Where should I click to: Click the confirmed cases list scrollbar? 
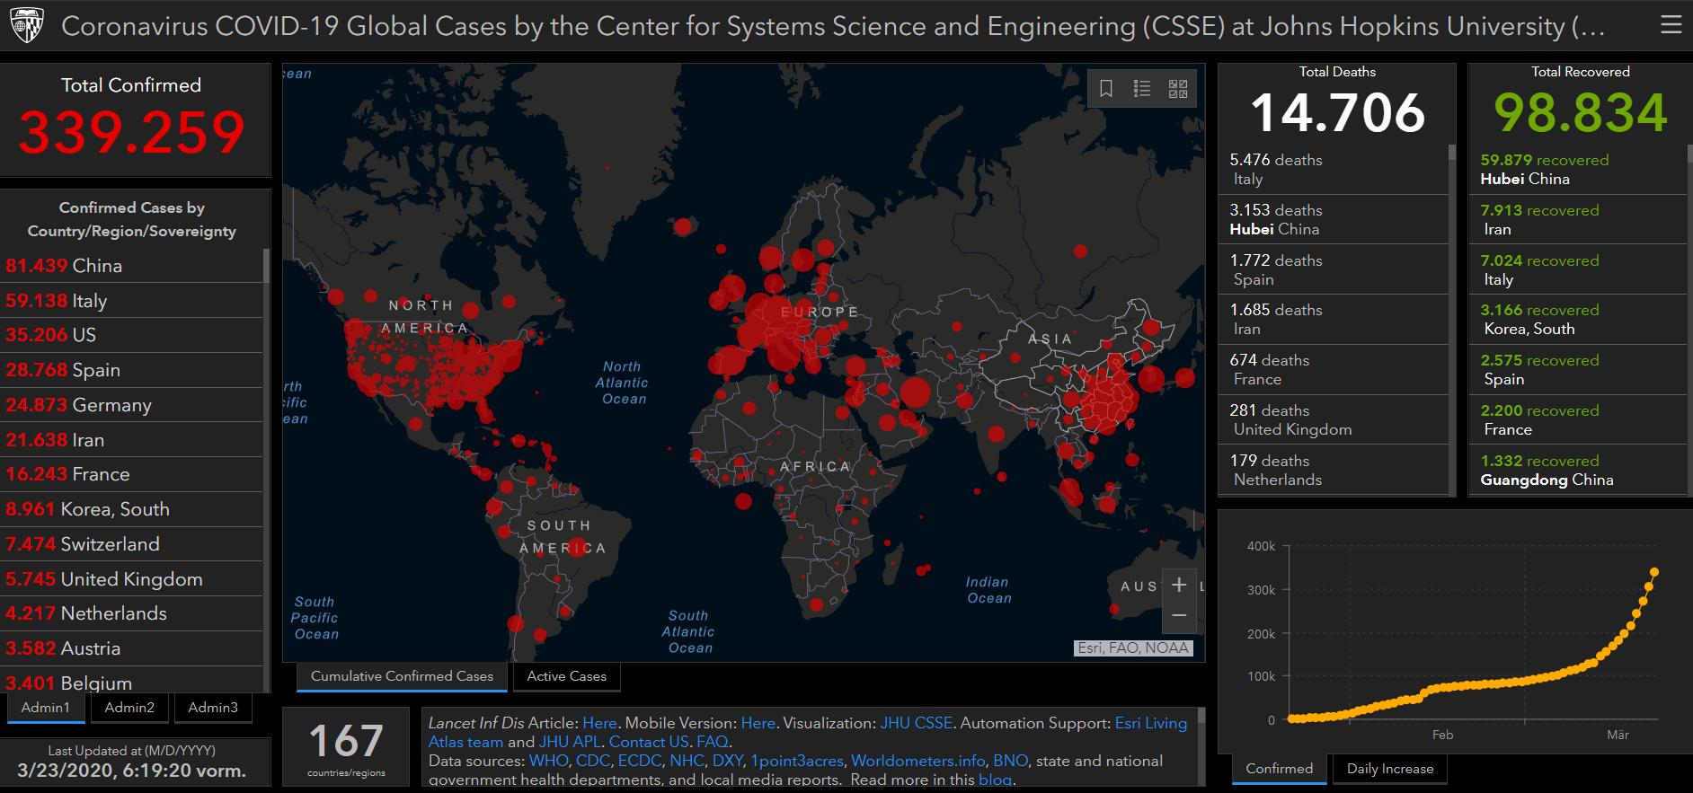266,267
